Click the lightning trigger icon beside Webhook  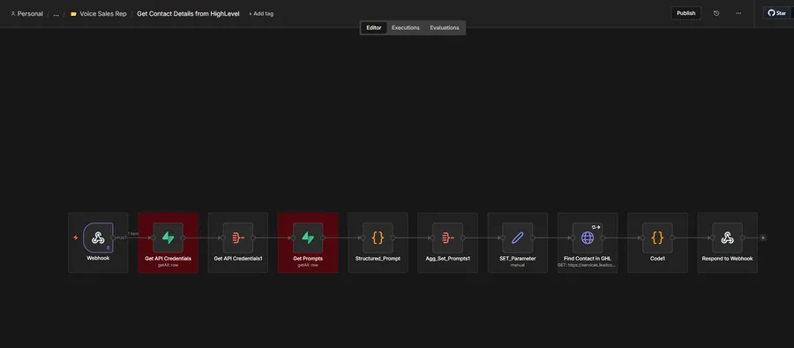pyautogui.click(x=76, y=238)
